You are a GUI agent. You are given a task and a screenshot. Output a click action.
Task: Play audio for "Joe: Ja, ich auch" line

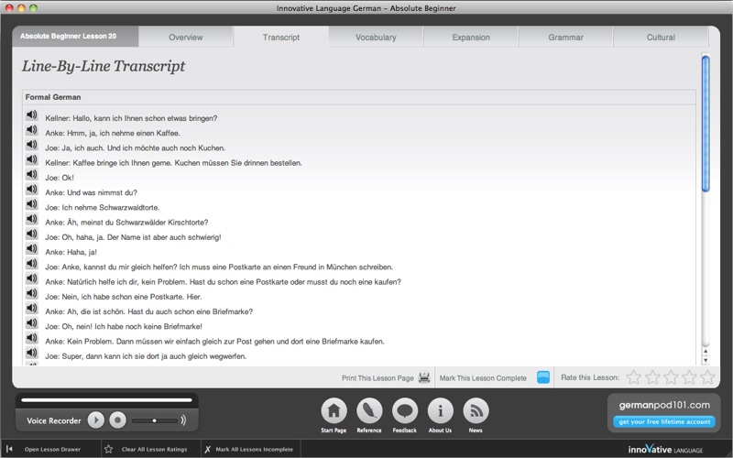tap(32, 145)
